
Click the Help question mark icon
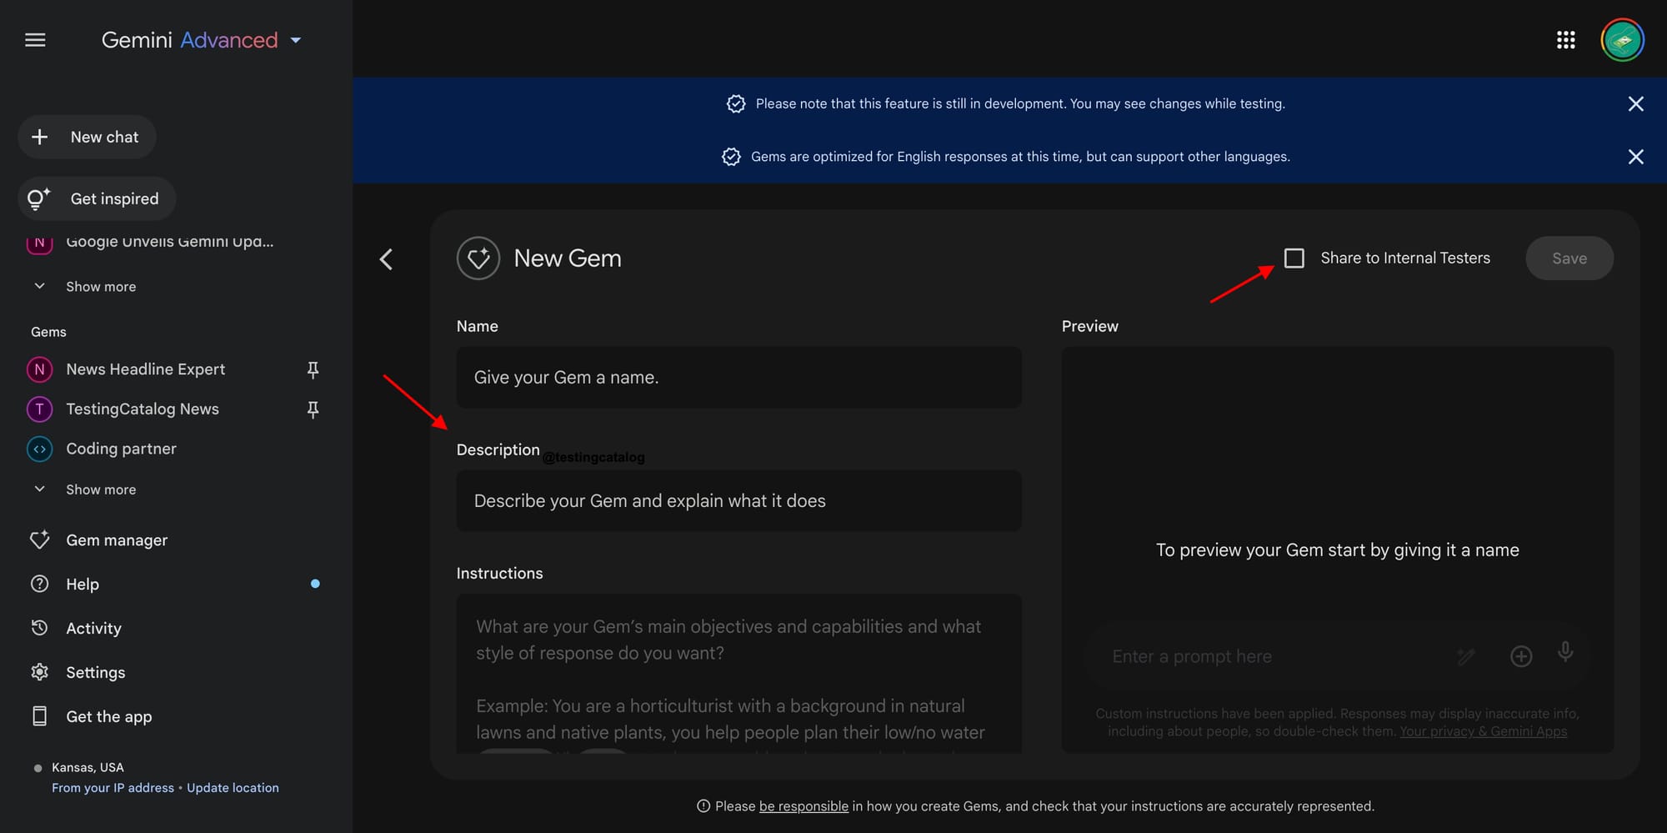pyautogui.click(x=39, y=584)
